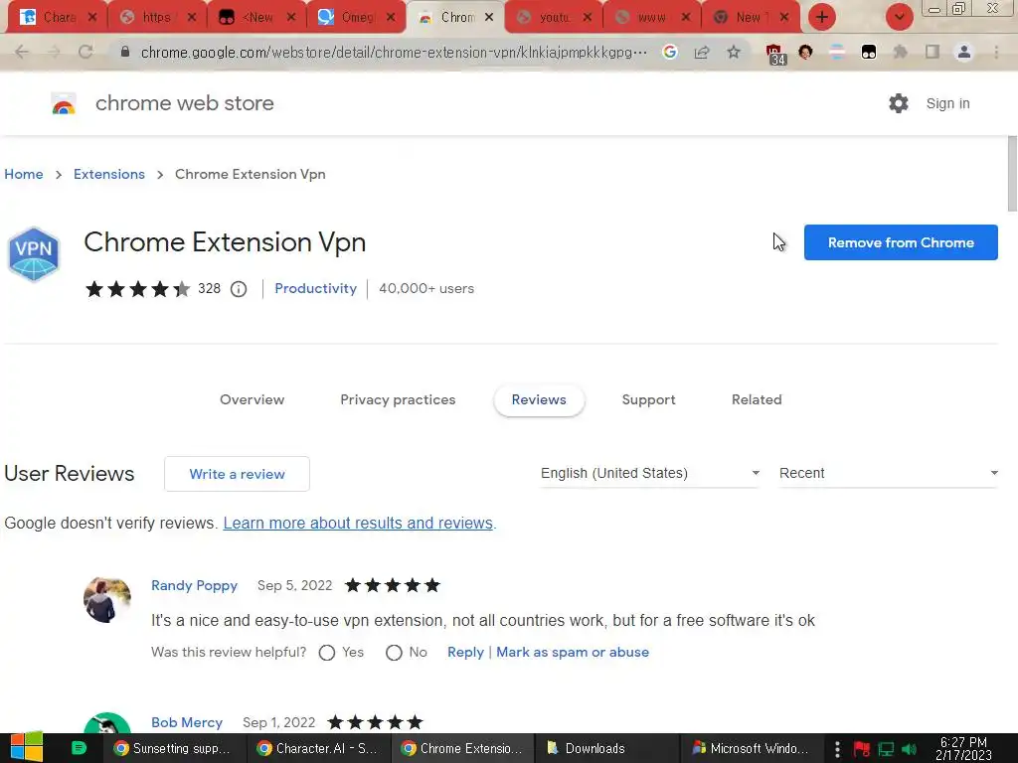Click the share page icon
1018x763 pixels.
click(702, 52)
